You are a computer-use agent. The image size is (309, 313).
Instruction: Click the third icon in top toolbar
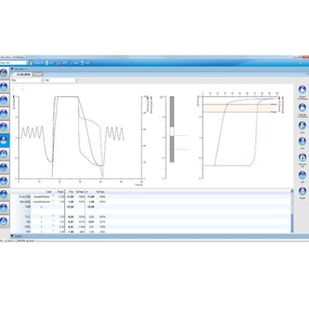coord(59,63)
